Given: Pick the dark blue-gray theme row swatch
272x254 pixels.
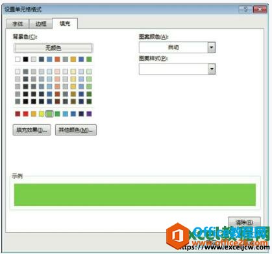Looking at the screenshot, I should point(42,59).
